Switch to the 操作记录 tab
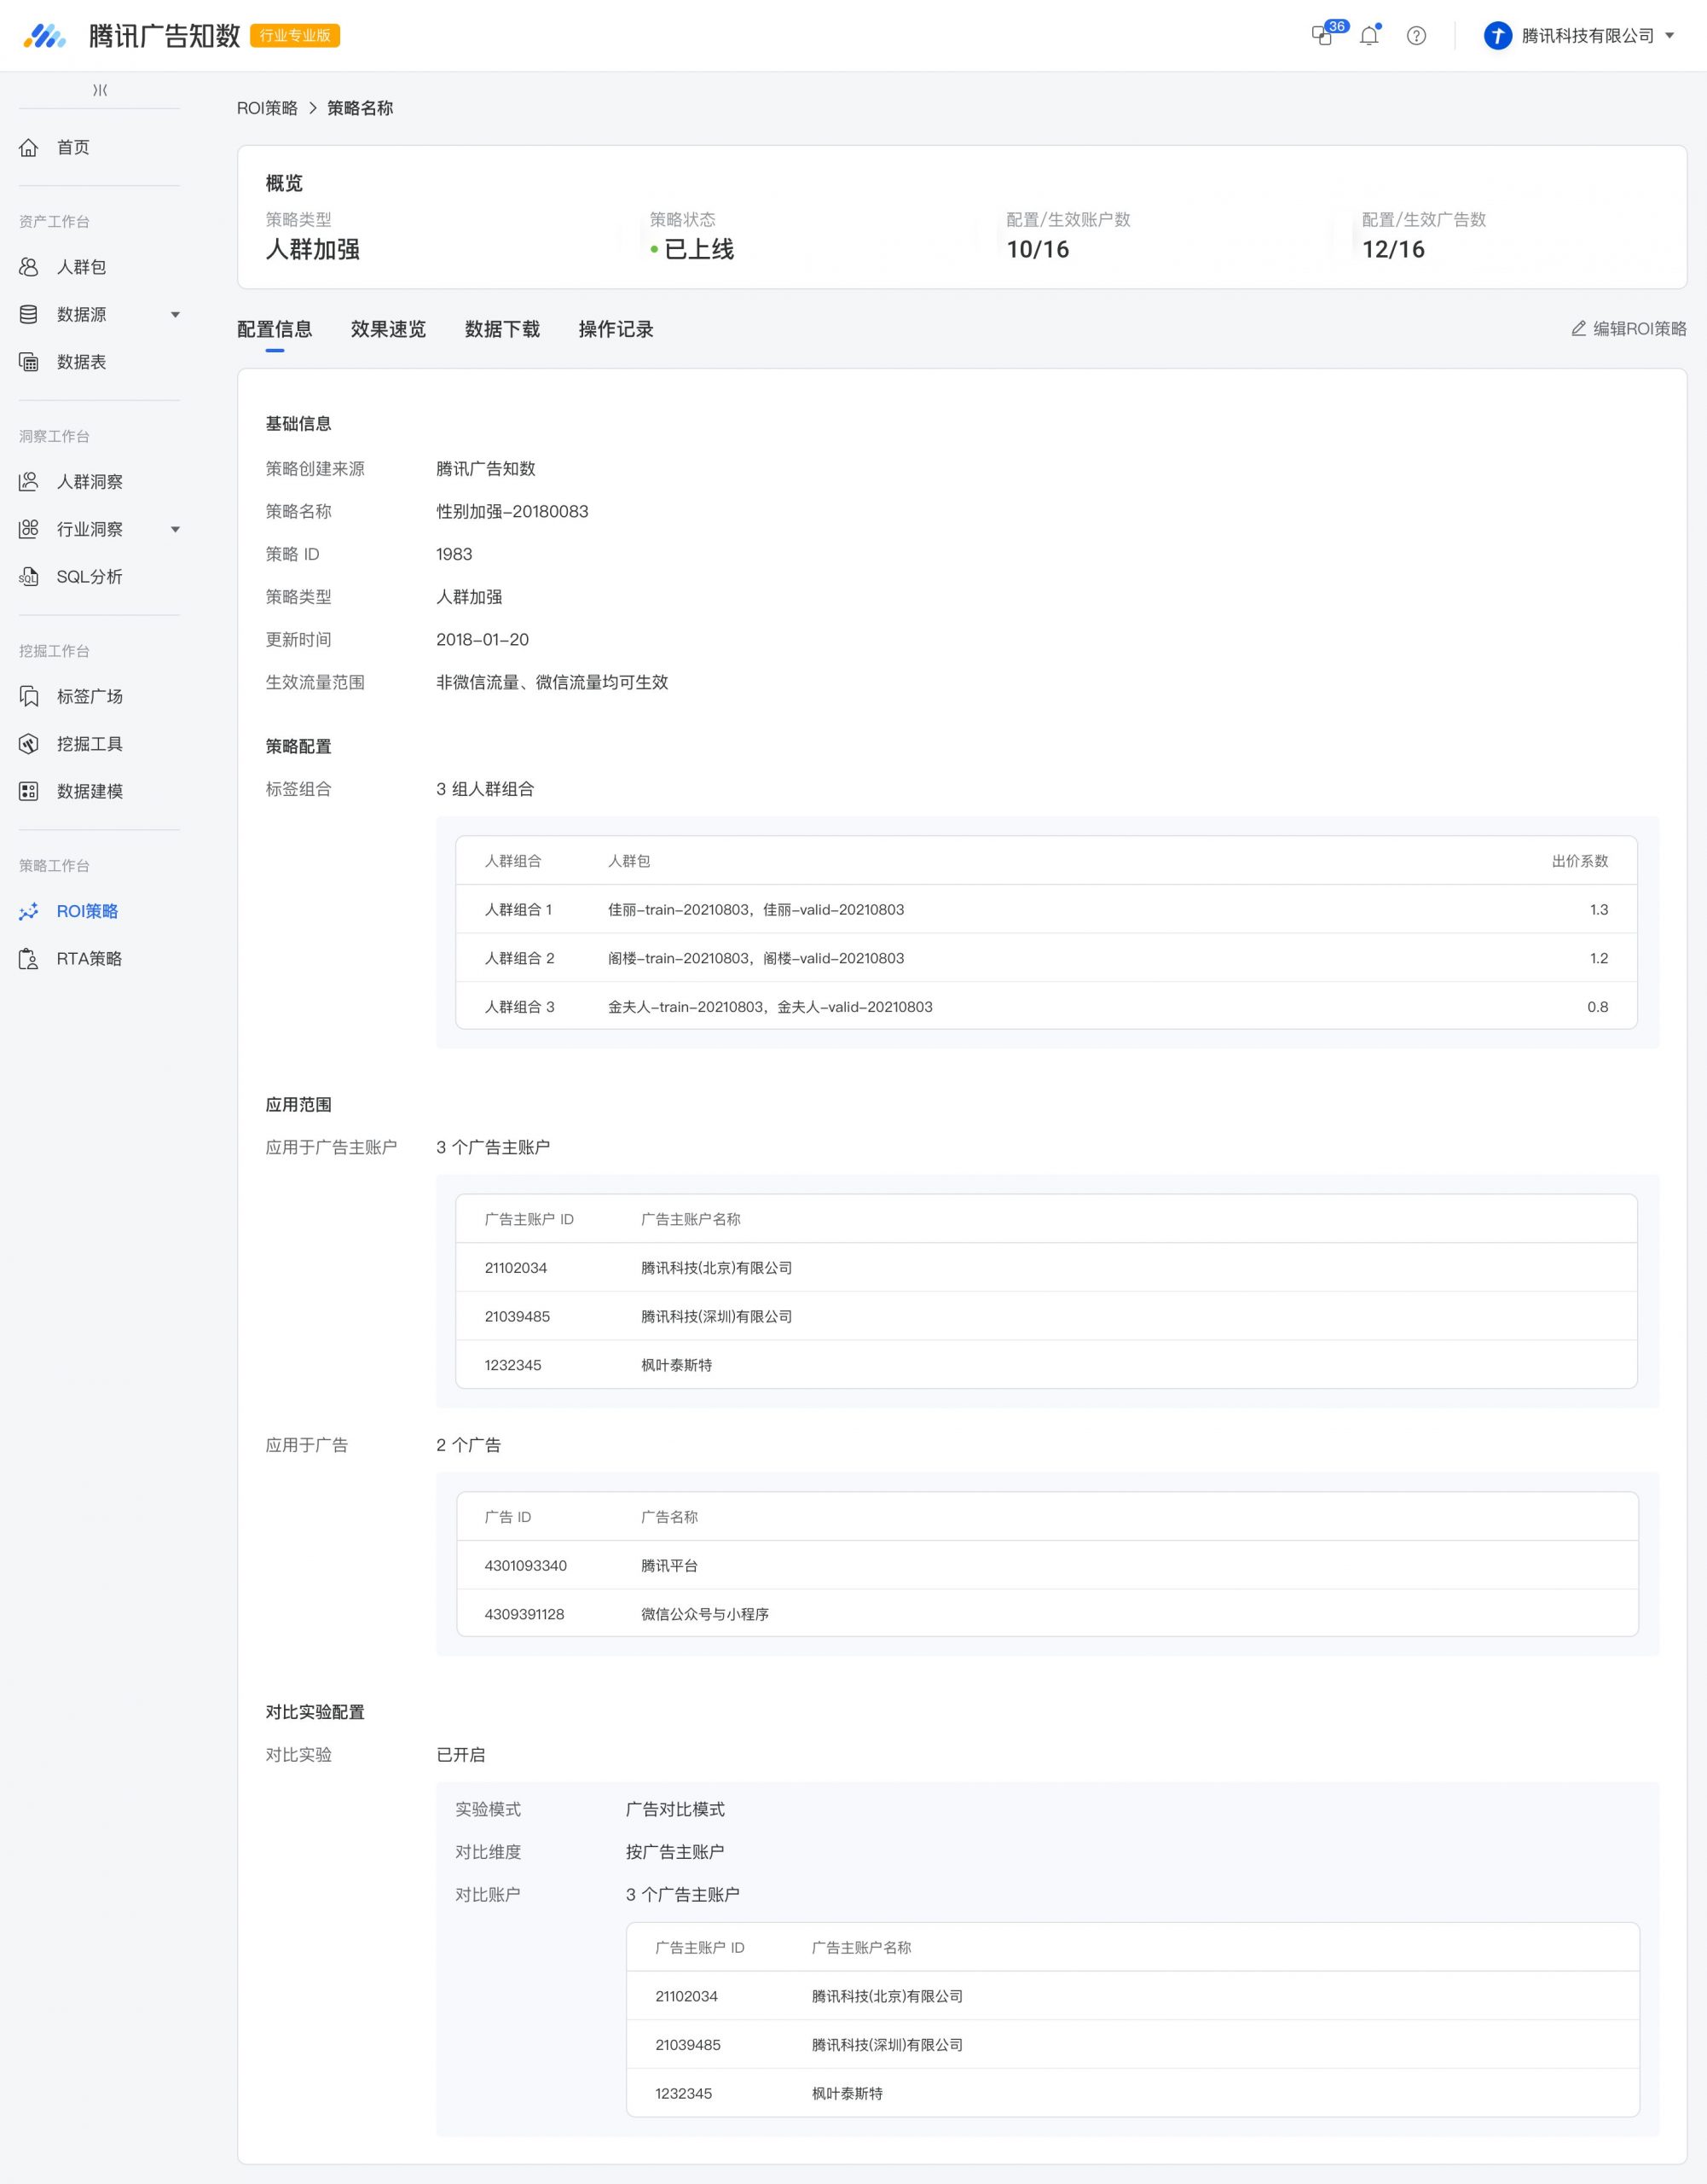The height and width of the screenshot is (2184, 1707). pos(616,329)
